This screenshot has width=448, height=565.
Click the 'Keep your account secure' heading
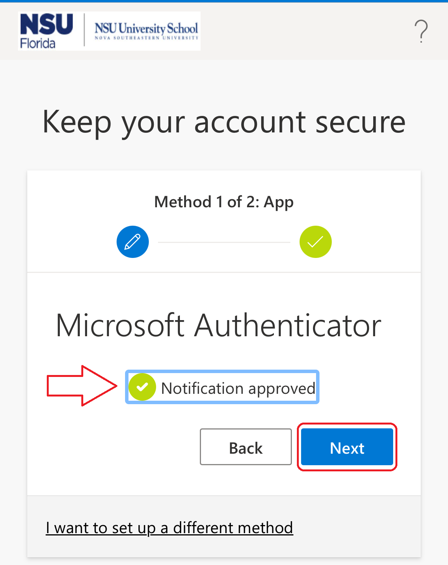coord(224,122)
